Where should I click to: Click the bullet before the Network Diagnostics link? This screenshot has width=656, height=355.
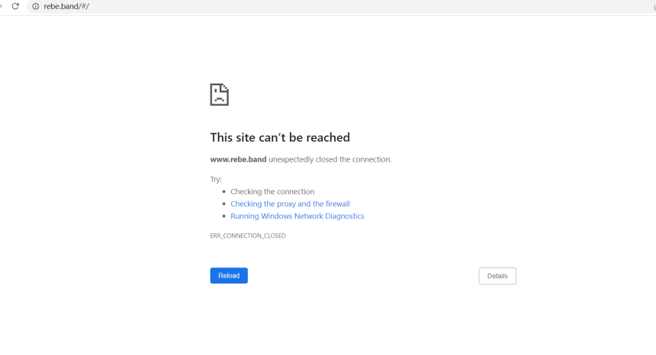pyautogui.click(x=223, y=216)
